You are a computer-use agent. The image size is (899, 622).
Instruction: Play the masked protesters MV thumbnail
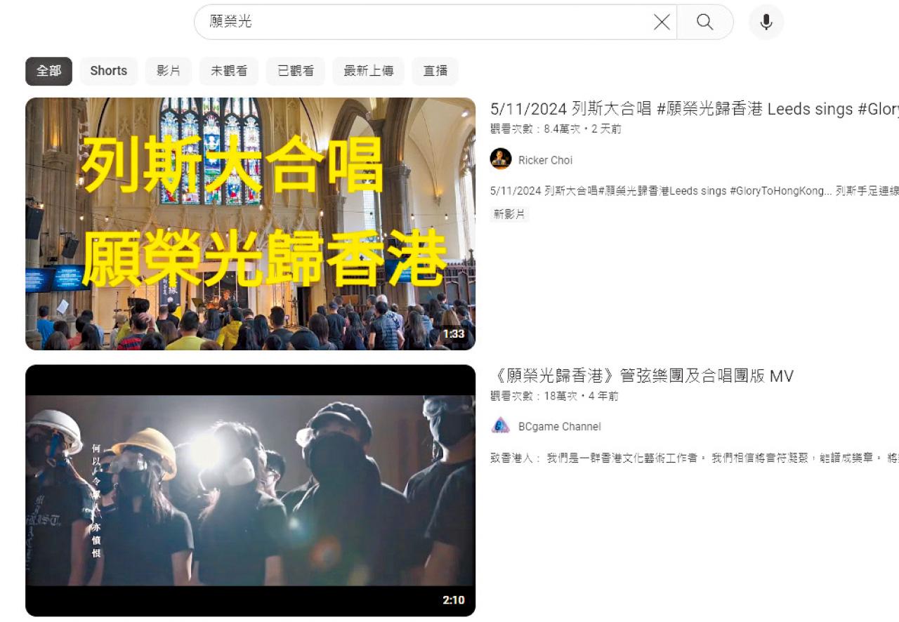tap(250, 490)
